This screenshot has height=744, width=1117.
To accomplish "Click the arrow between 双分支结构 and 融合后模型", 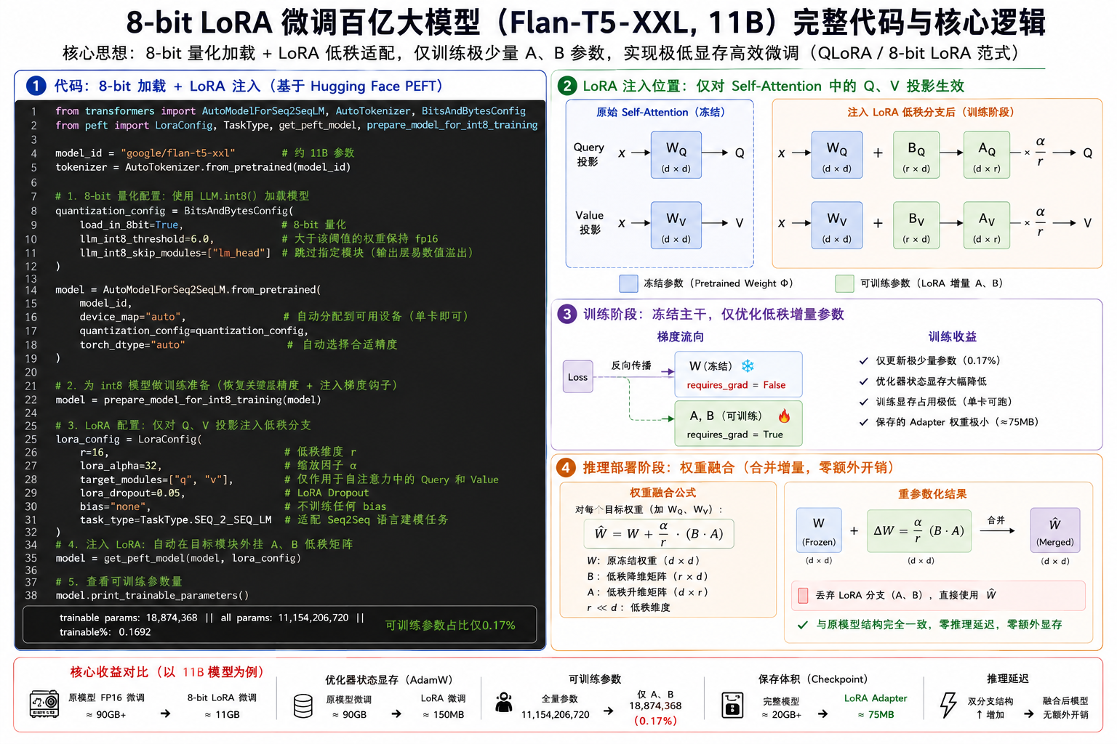I will point(1028,714).
